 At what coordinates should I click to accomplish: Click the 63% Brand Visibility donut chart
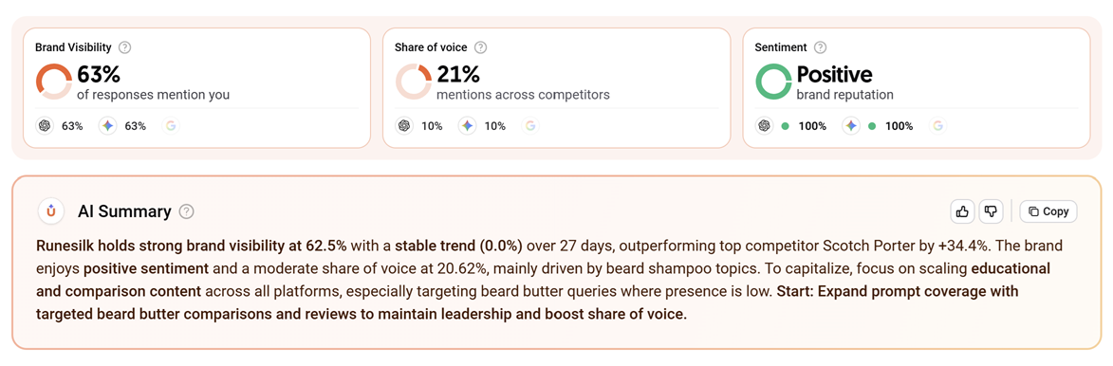pos(54,82)
